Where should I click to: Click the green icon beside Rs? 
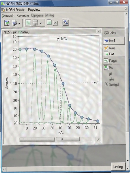pyautogui.click(x=106, y=67)
